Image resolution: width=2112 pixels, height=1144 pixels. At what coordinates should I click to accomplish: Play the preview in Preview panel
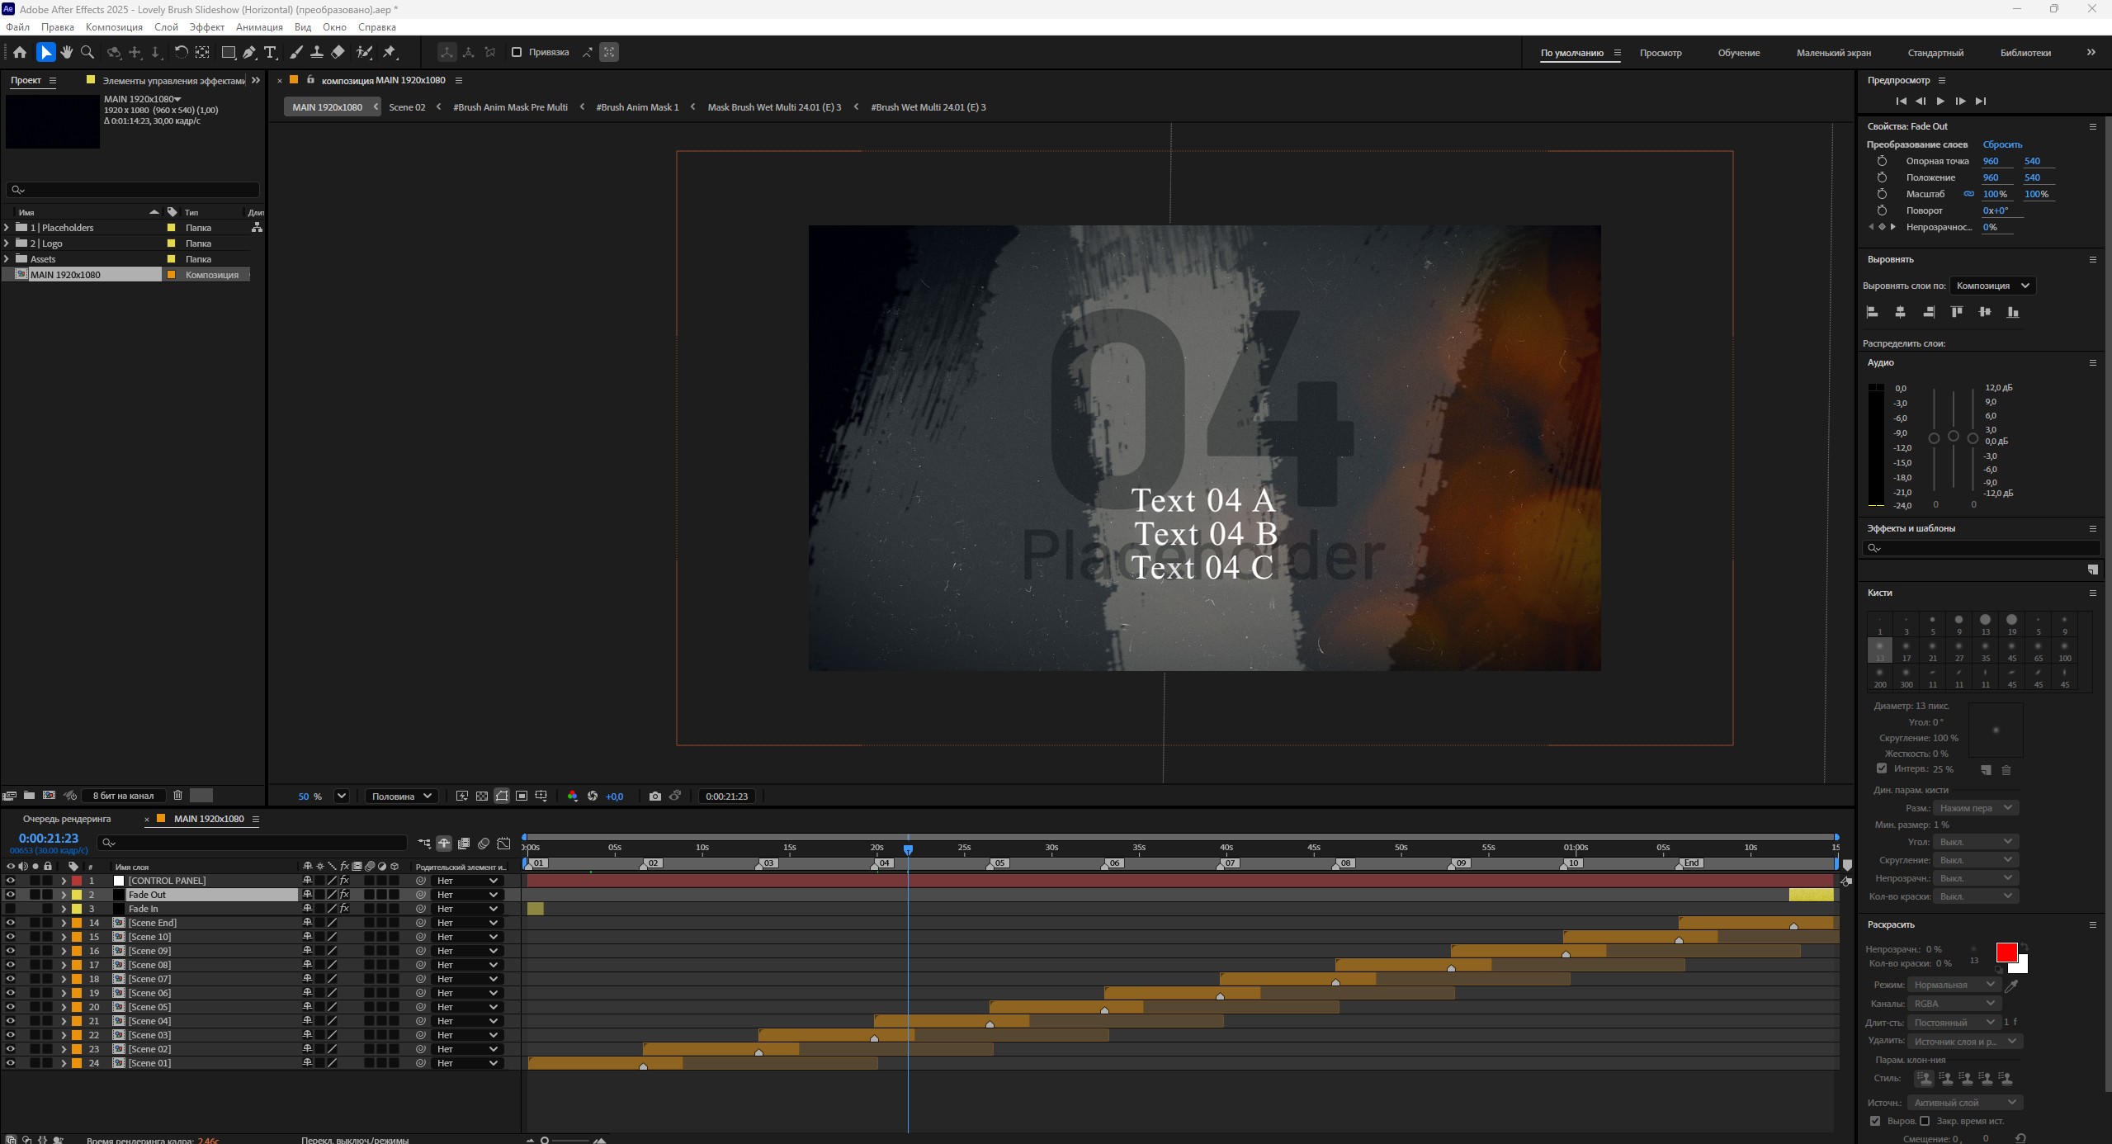(x=1940, y=101)
